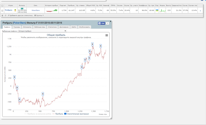
Task: Click the highest $ marker on chart
Action: (x=92, y=44)
